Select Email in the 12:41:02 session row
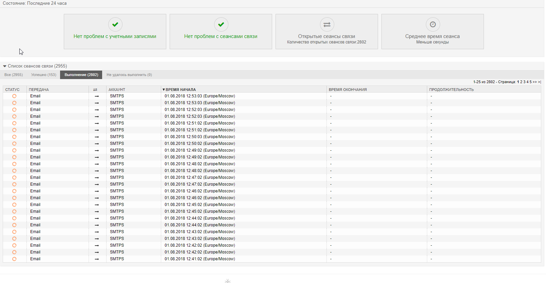 [35, 259]
